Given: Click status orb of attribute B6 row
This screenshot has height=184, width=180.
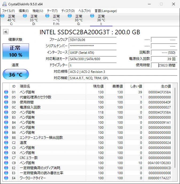Looking at the screenshot, I should (6, 132).
